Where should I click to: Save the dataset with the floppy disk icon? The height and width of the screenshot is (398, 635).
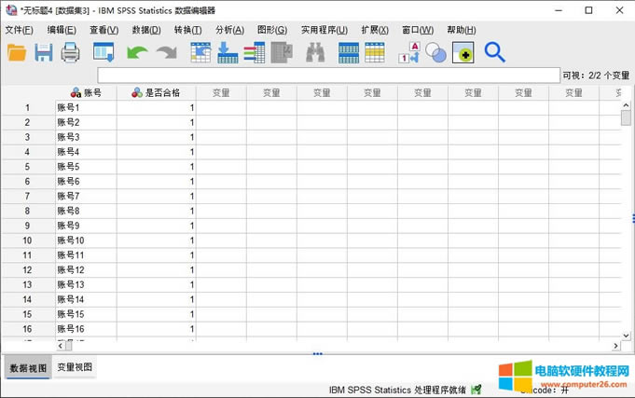click(x=44, y=53)
